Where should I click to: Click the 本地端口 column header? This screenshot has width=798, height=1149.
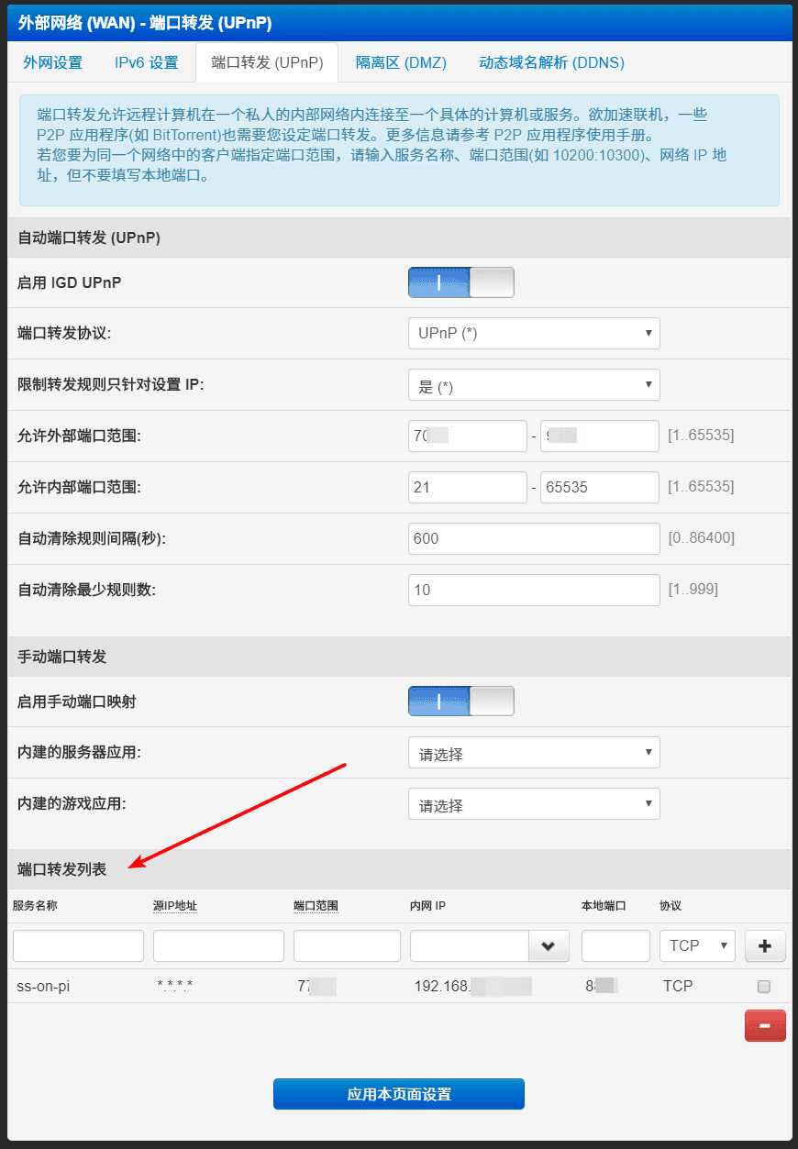coord(604,905)
